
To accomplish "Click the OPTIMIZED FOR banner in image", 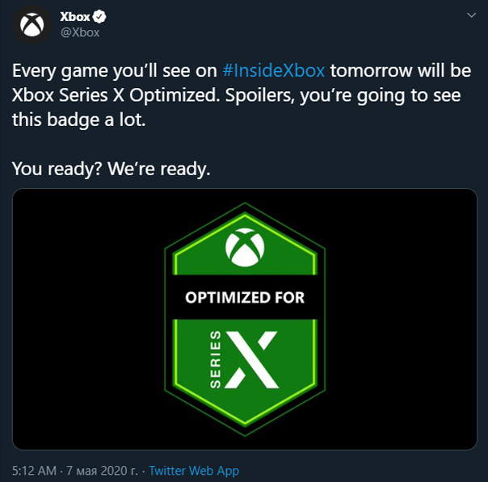I will click(244, 298).
